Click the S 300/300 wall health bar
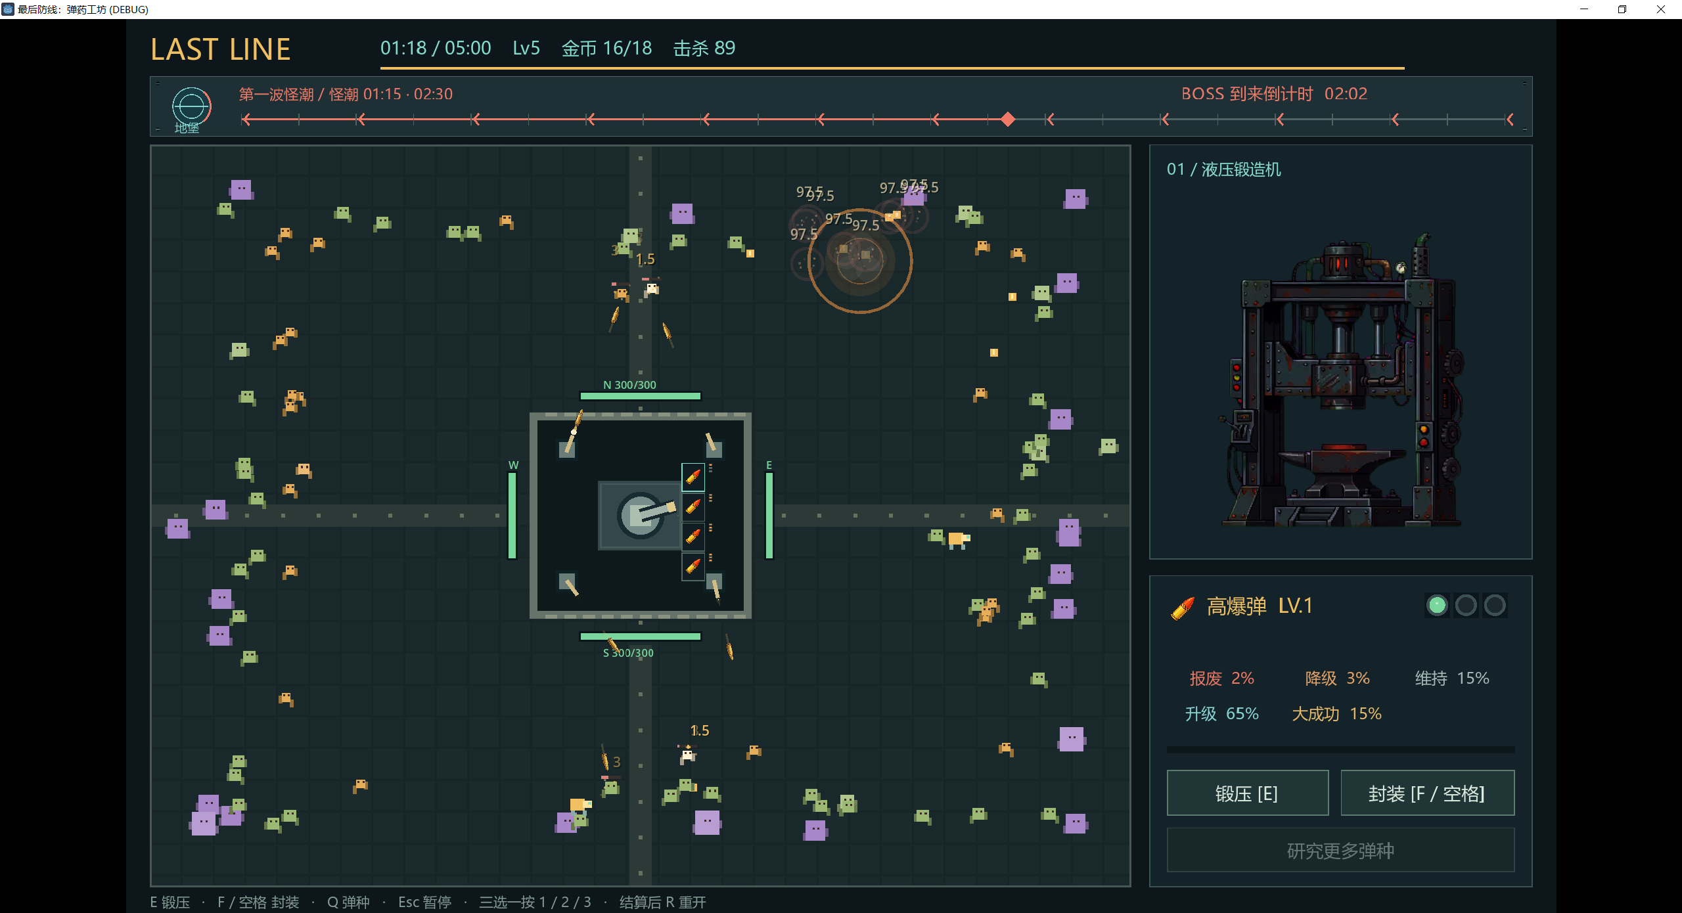The width and height of the screenshot is (1682, 913). [x=641, y=636]
